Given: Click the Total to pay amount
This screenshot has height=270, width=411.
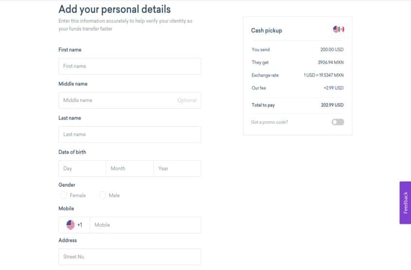Looking at the screenshot, I should pos(332,105).
